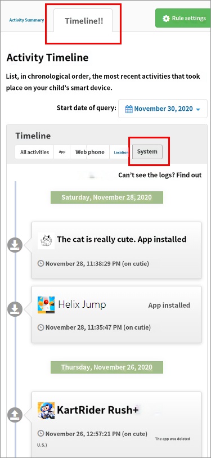Select the Timeline!! tab
211x458 pixels.
[83, 20]
